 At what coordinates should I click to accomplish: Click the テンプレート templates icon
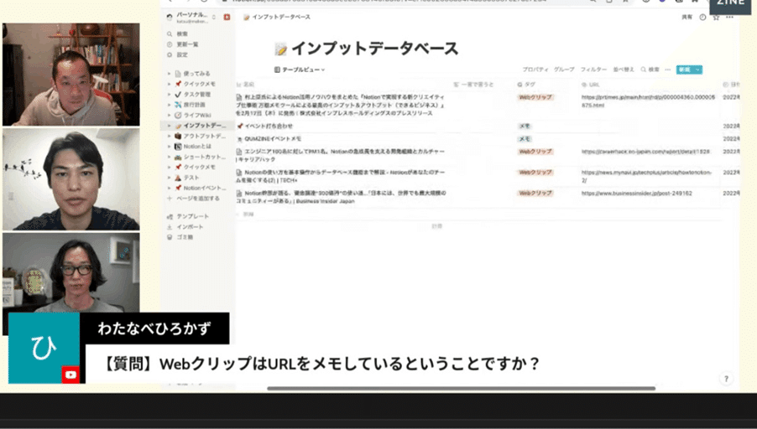[170, 216]
